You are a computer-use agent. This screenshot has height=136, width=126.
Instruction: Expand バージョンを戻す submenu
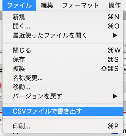click(x=63, y=96)
